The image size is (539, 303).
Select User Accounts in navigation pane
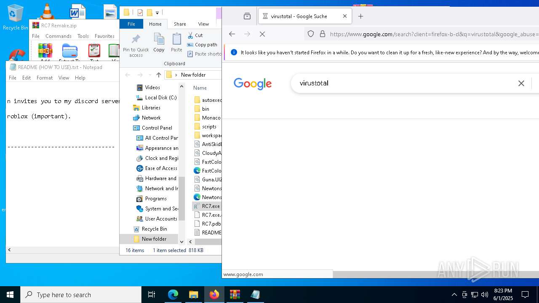pyautogui.click(x=161, y=219)
